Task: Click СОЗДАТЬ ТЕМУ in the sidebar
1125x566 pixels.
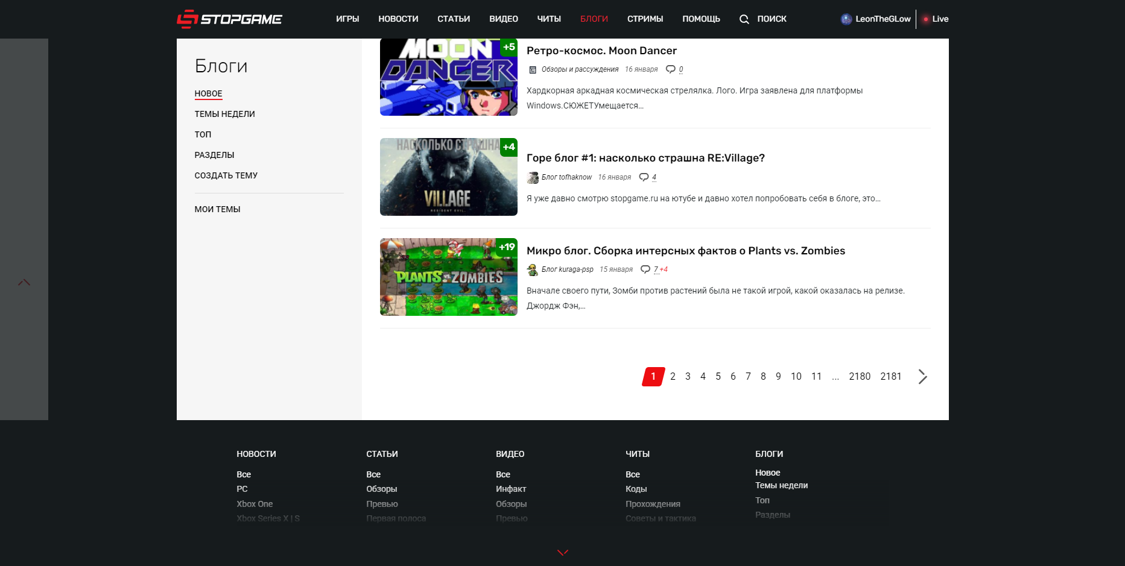Action: 226,175
